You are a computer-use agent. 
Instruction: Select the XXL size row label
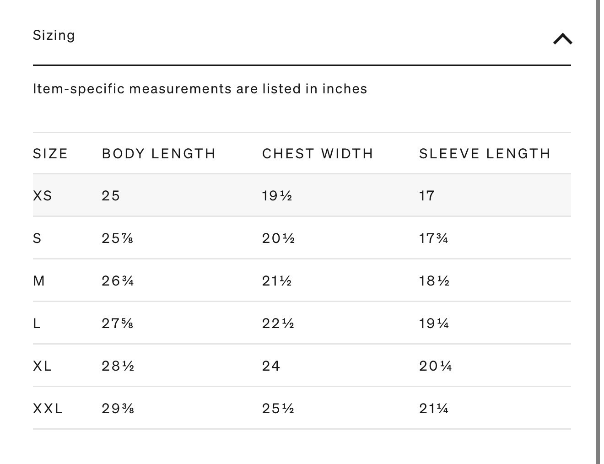coord(48,409)
